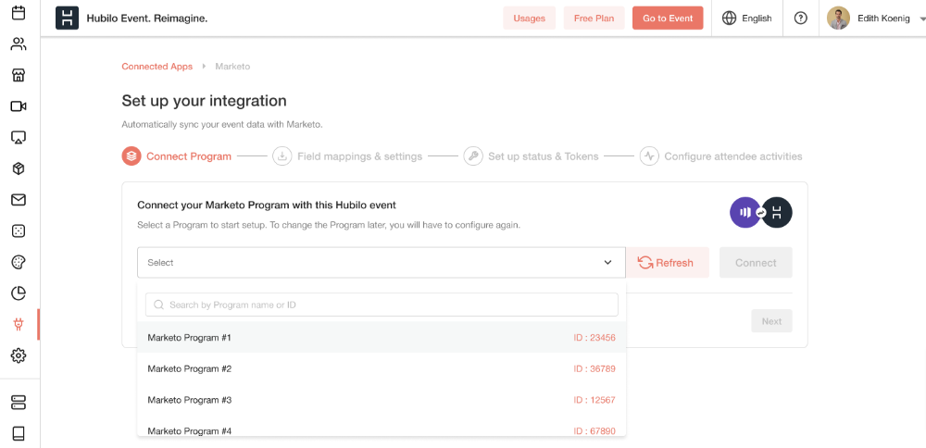Click the globe language icon
This screenshot has height=448, width=926.
pos(730,19)
